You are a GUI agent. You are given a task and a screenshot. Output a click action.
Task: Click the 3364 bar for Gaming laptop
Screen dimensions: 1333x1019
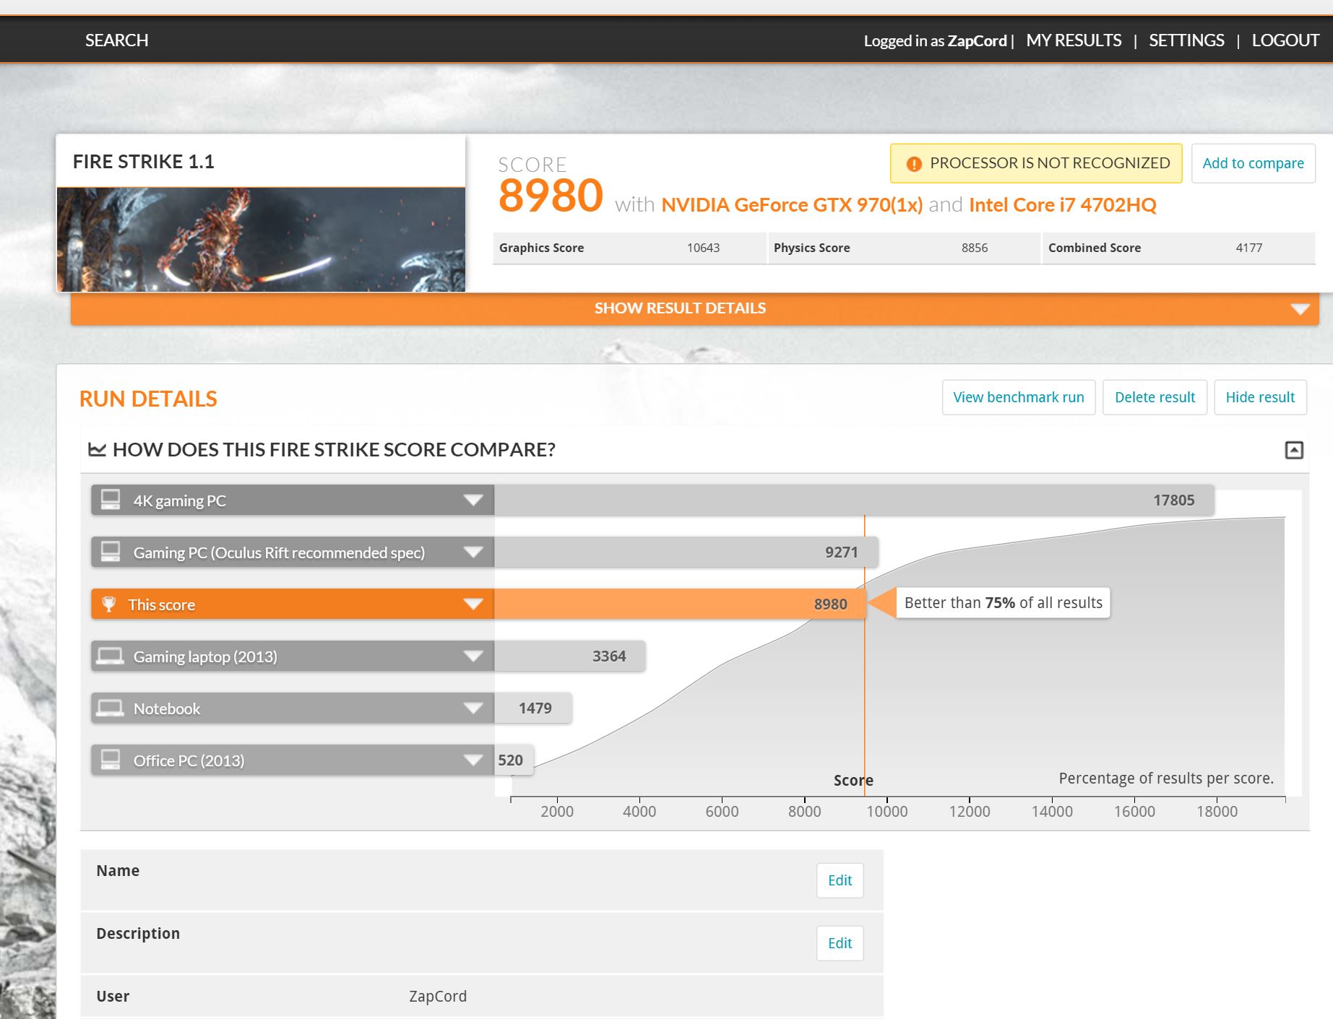tap(569, 656)
